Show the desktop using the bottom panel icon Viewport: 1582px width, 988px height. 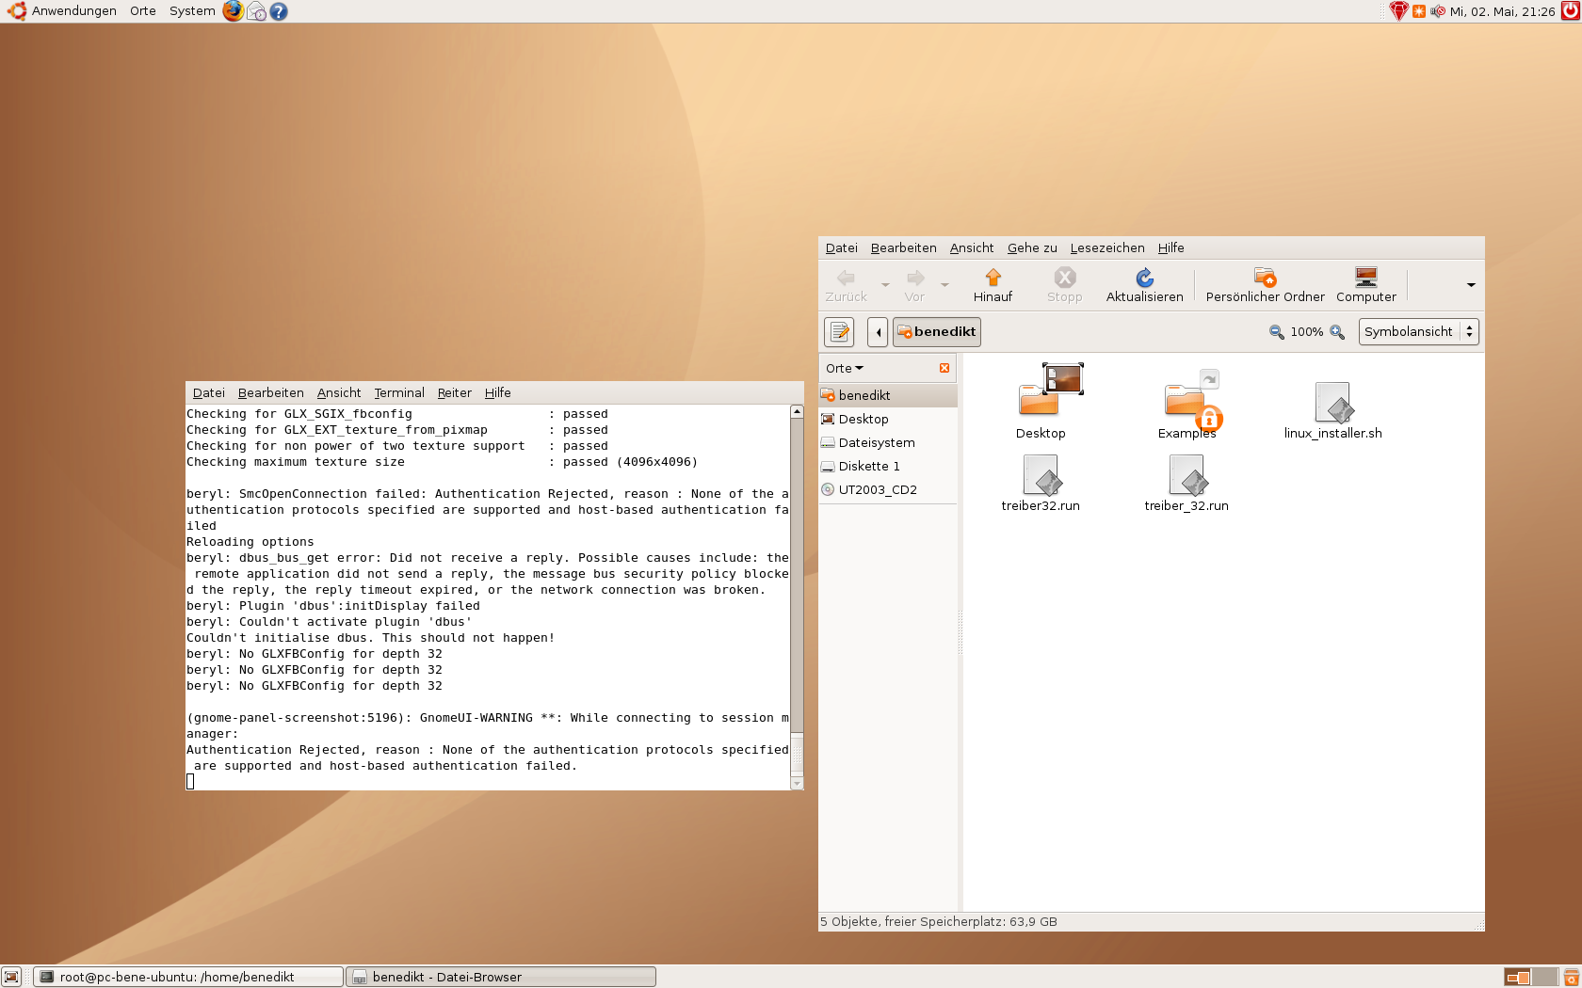click(x=11, y=977)
